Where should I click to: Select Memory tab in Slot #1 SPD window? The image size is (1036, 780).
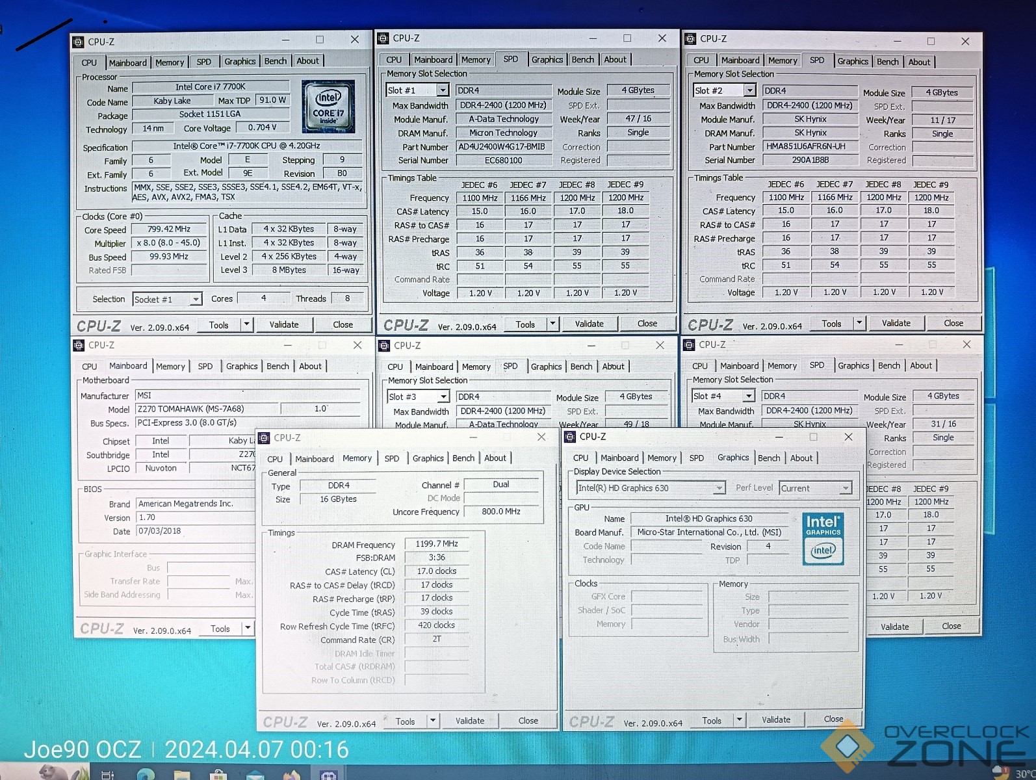[x=476, y=60]
